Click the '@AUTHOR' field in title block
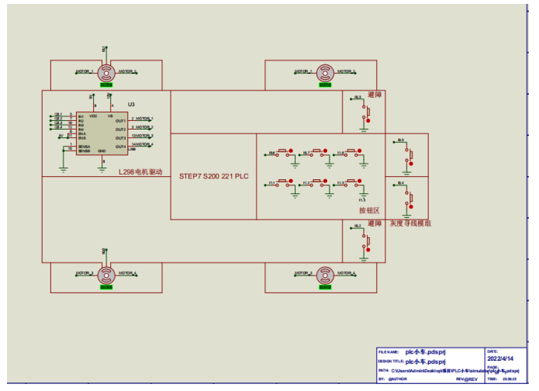The width and height of the screenshot is (539, 391). pyautogui.click(x=398, y=379)
